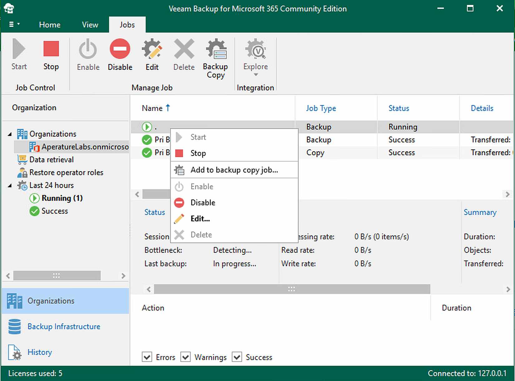Choose Enable from the context menu
Image resolution: width=515 pixels, height=381 pixels.
click(234, 186)
